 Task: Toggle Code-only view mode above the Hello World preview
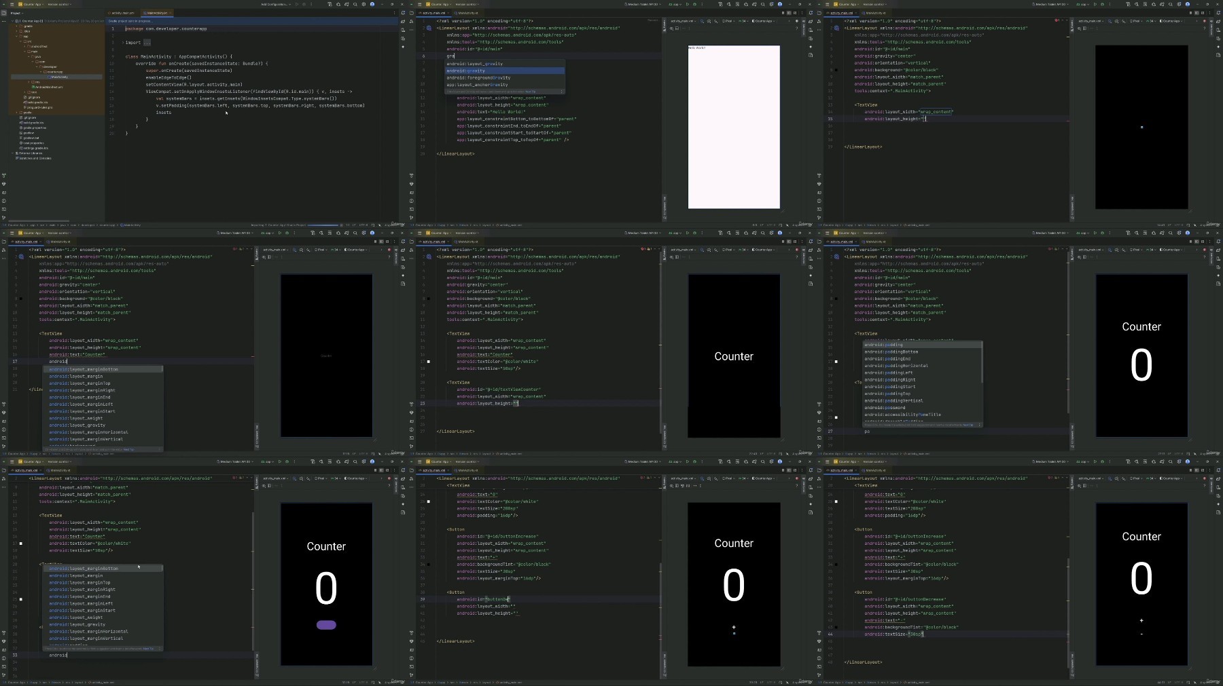coord(783,13)
